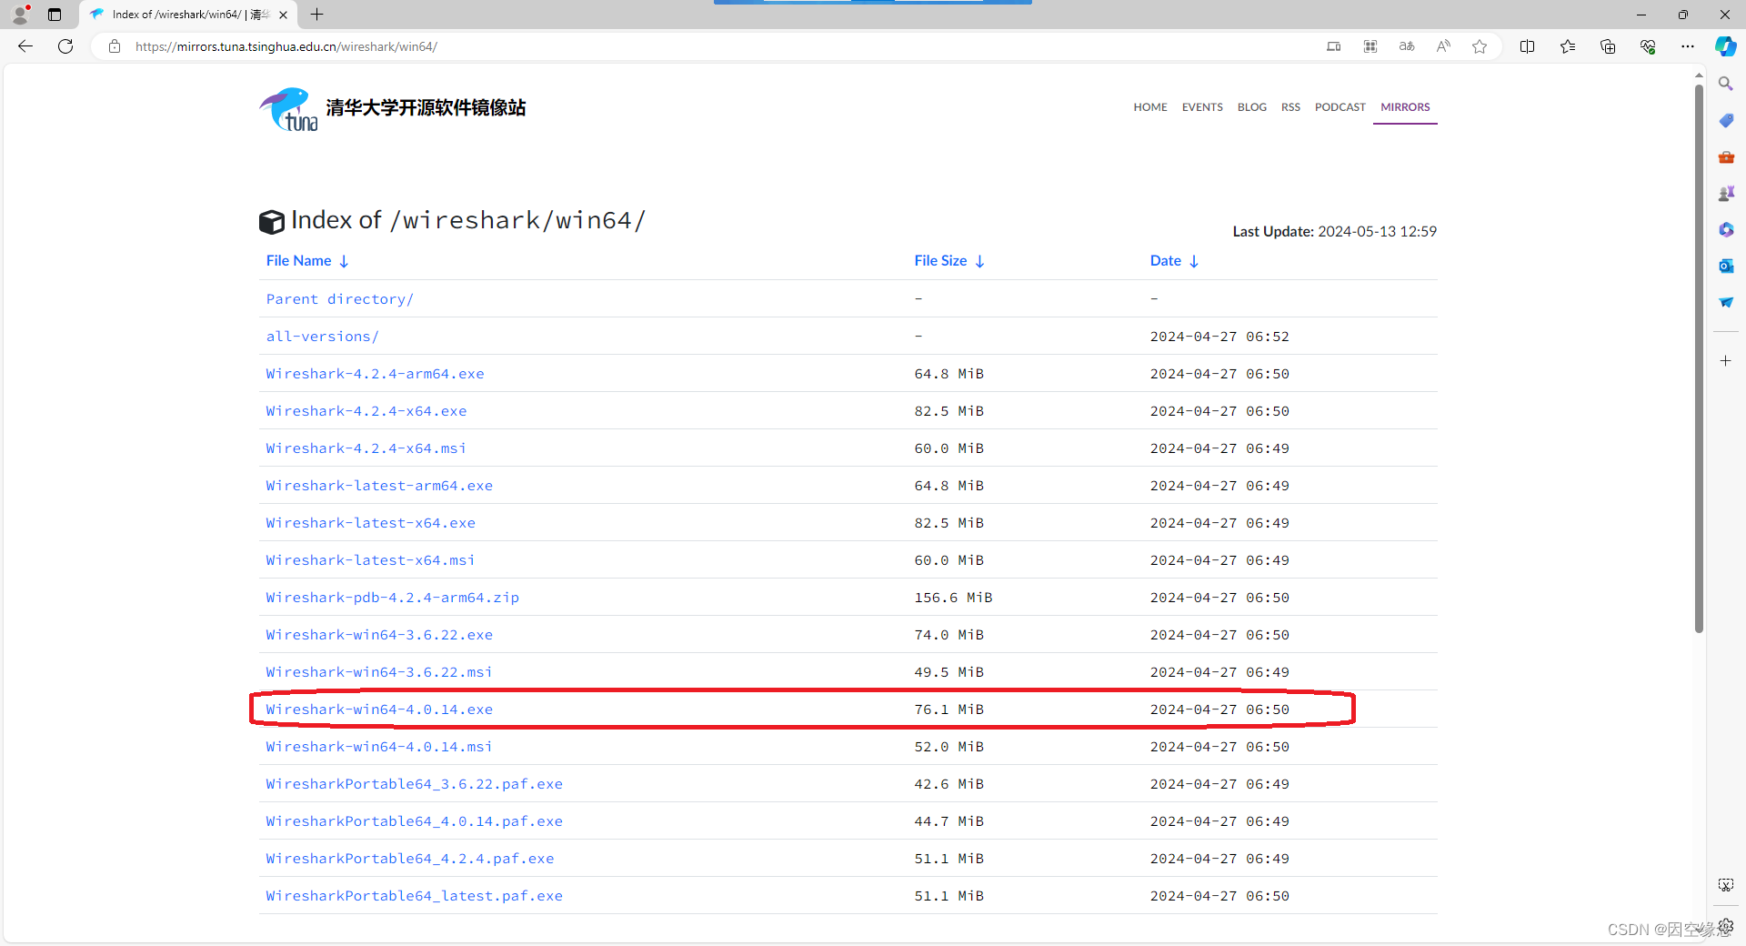
Task: Add this page to favorites star icon
Action: click(x=1480, y=46)
